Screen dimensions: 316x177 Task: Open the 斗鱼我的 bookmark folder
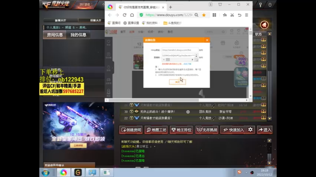(x=173, y=23)
